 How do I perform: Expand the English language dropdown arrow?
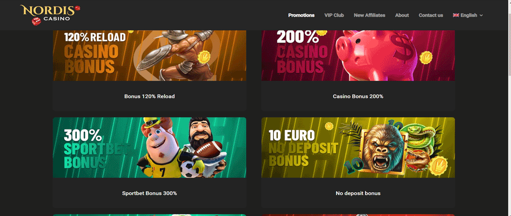[481, 15]
